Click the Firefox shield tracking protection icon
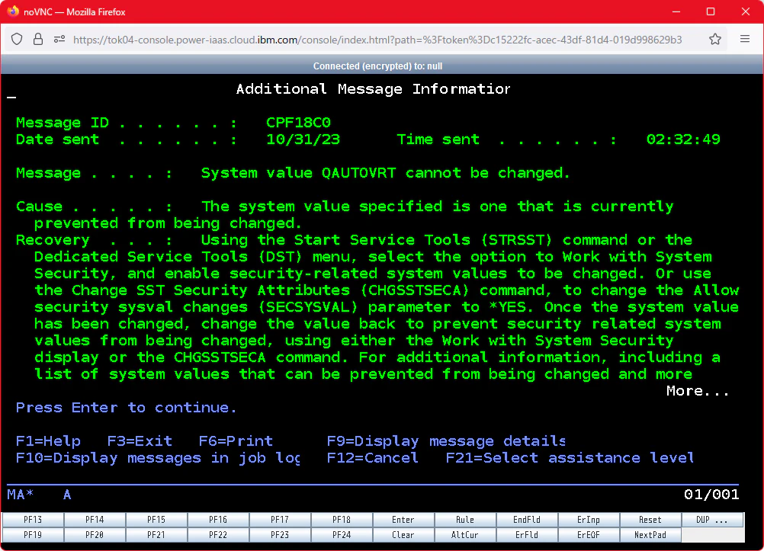The width and height of the screenshot is (764, 551). click(17, 40)
